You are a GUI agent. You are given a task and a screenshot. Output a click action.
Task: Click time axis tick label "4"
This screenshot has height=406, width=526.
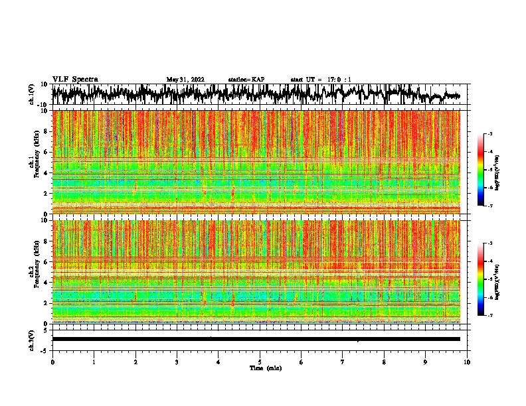pyautogui.click(x=219, y=362)
